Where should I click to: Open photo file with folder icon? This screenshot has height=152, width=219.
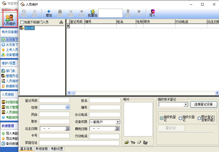click(x=127, y=142)
